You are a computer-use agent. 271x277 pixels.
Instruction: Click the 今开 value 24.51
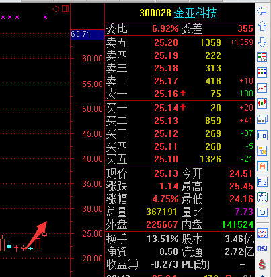coord(241,173)
